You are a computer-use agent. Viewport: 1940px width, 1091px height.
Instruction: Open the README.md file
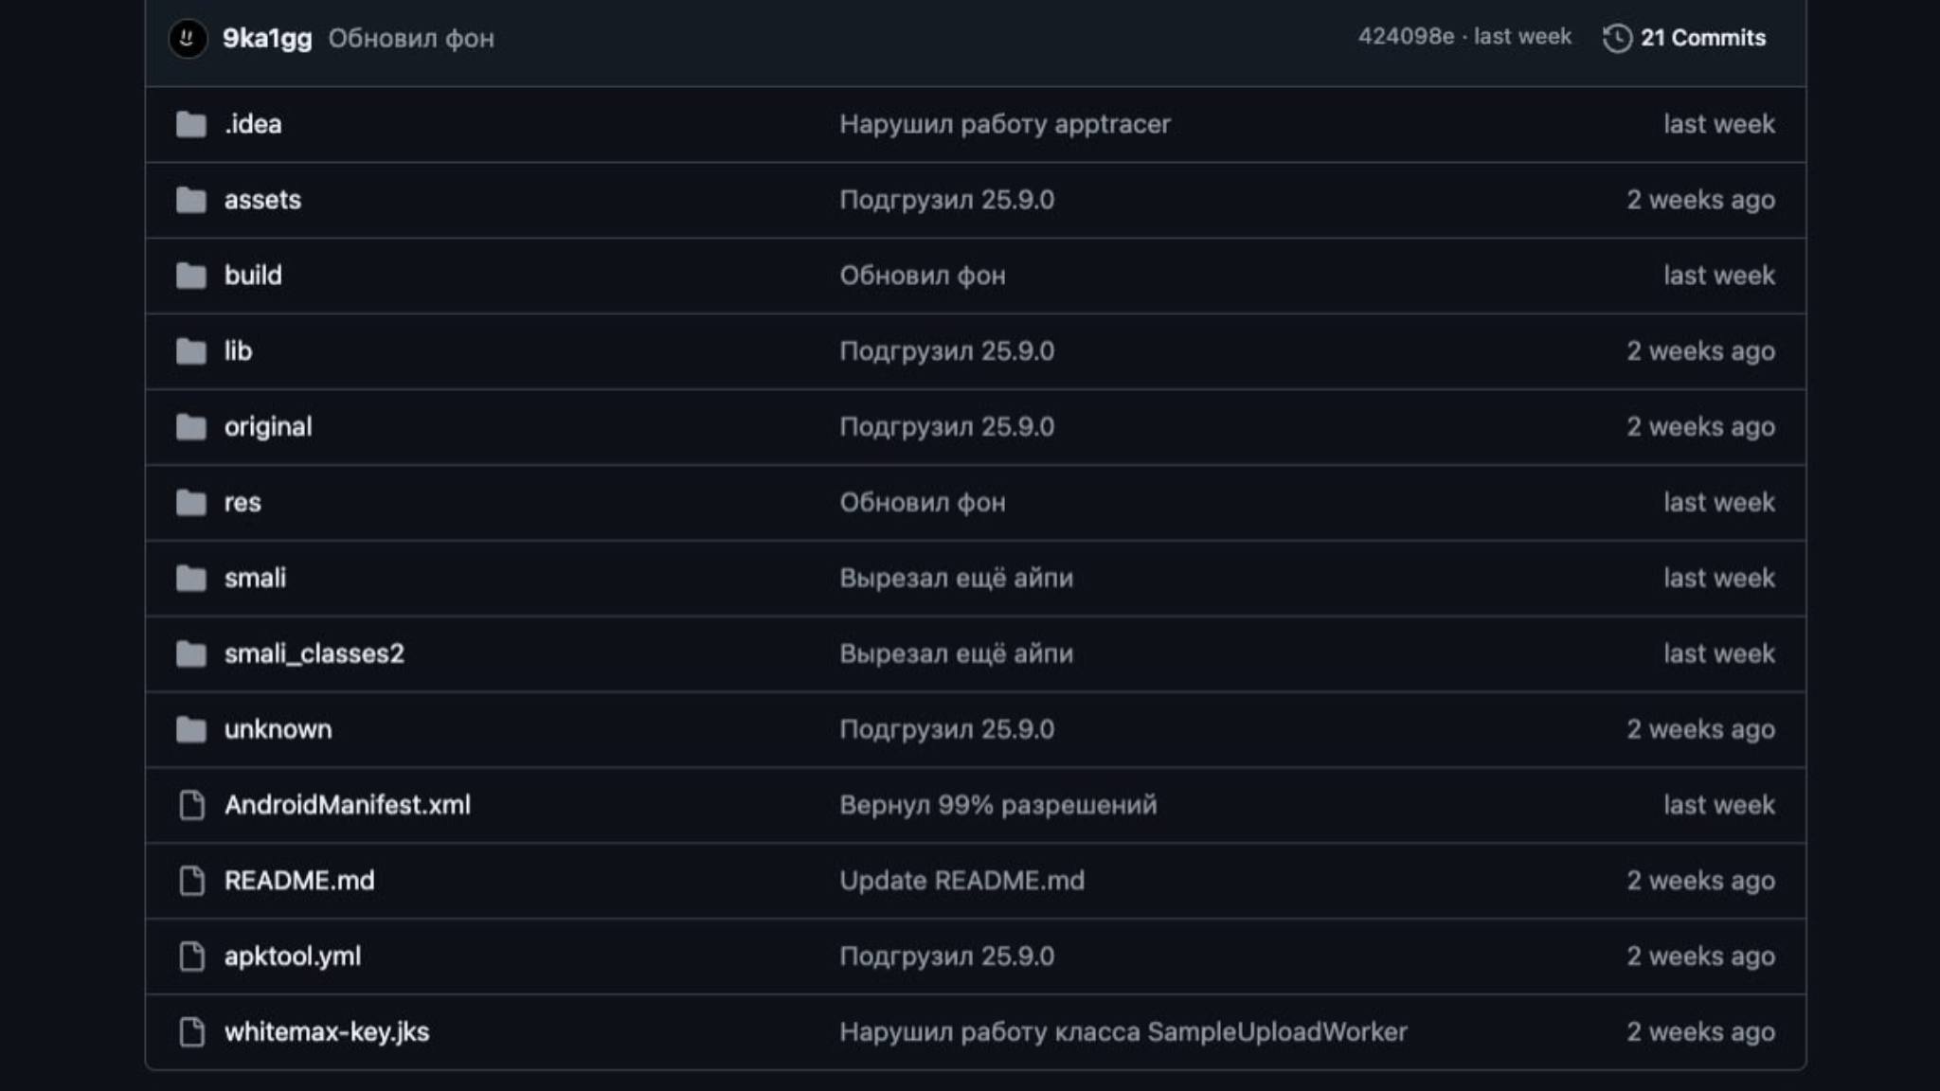[x=299, y=881]
